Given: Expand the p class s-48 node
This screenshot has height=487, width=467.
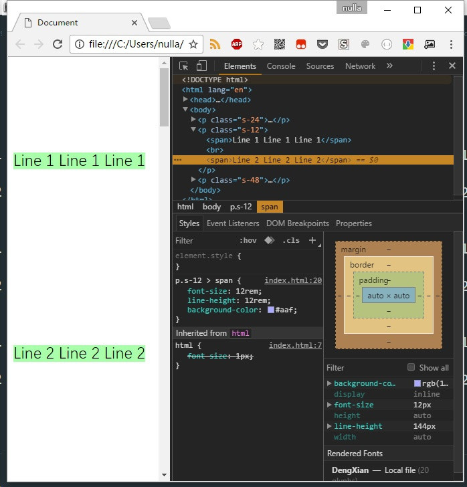Looking at the screenshot, I should 194,180.
